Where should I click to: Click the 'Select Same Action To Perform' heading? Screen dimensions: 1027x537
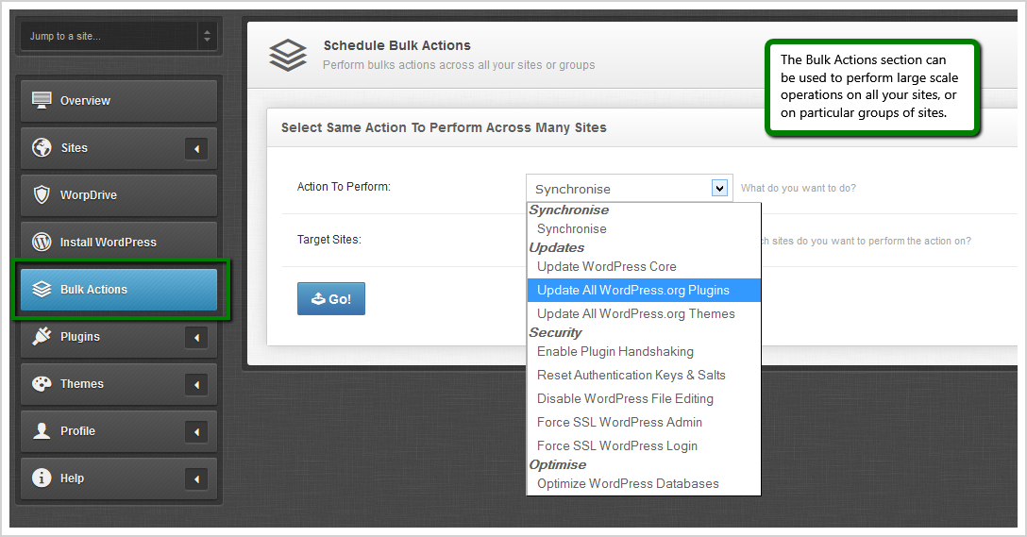444,127
